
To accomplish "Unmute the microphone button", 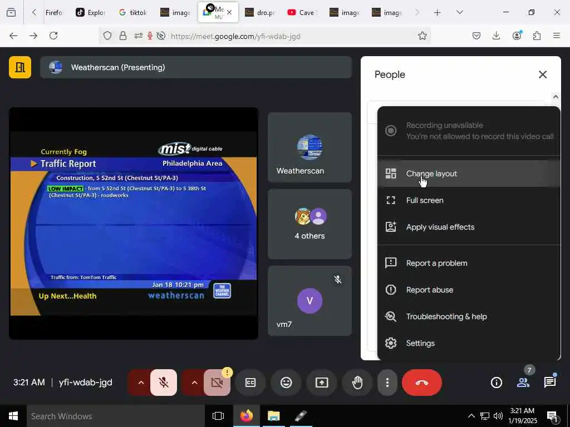I will point(164,383).
